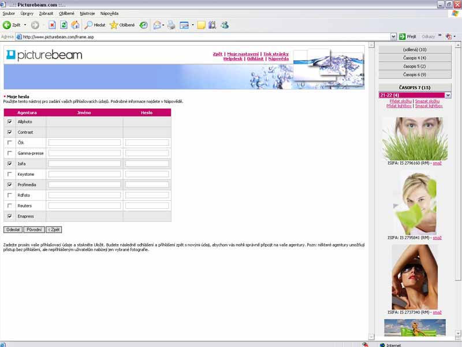Expand the 21-22 (4) folder dropdown
The width and height of the screenshot is (462, 347).
click(x=448, y=95)
